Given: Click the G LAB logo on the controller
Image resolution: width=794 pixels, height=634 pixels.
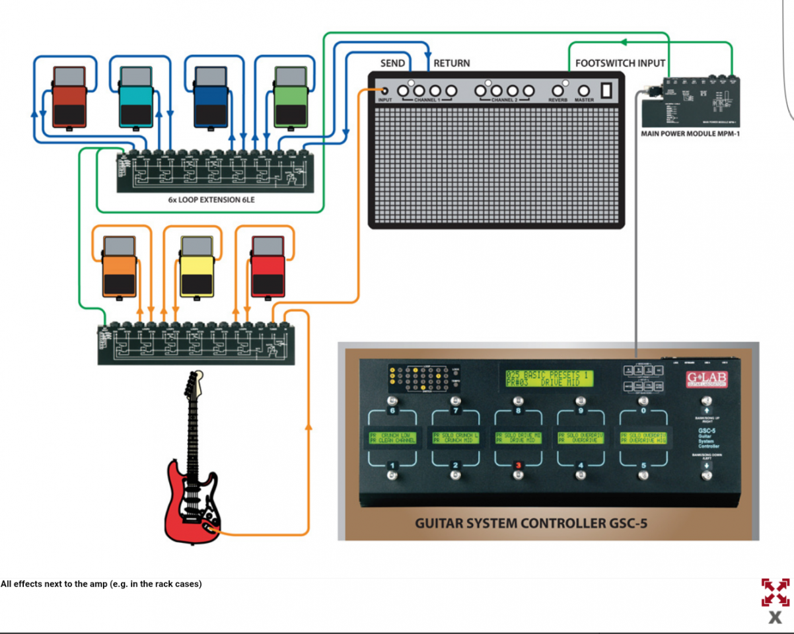Looking at the screenshot, I should point(705,379).
